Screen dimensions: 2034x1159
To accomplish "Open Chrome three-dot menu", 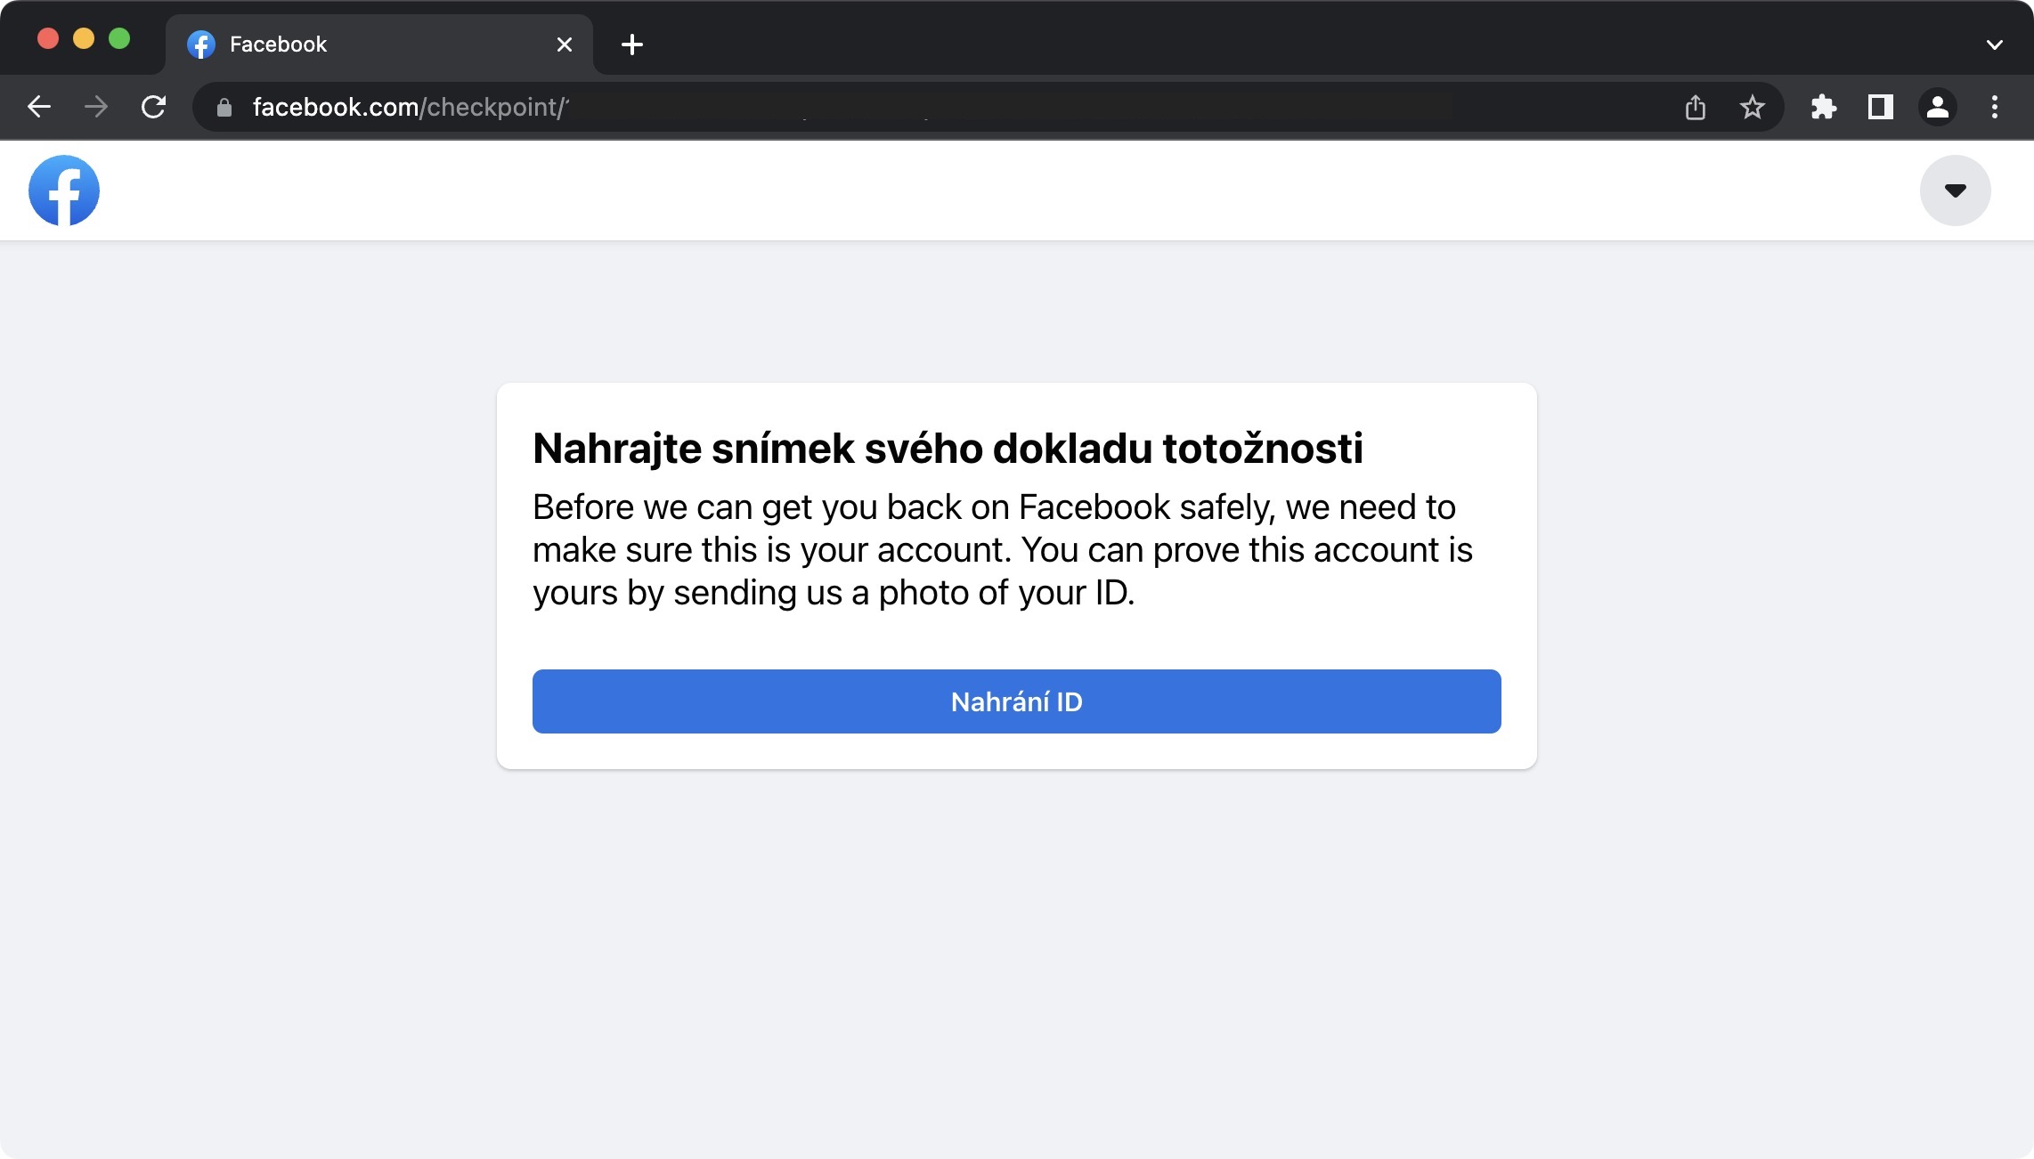I will pyautogui.click(x=1994, y=108).
